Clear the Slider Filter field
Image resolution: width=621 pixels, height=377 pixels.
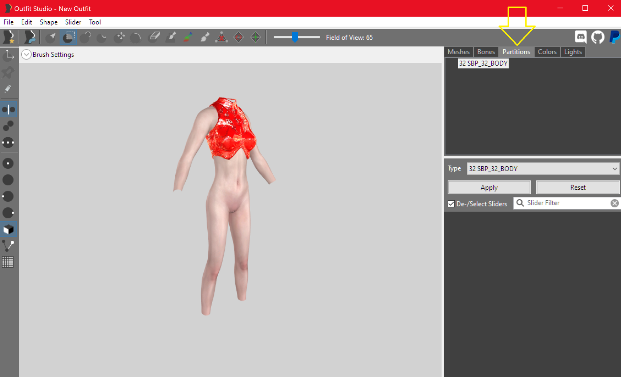[615, 203]
